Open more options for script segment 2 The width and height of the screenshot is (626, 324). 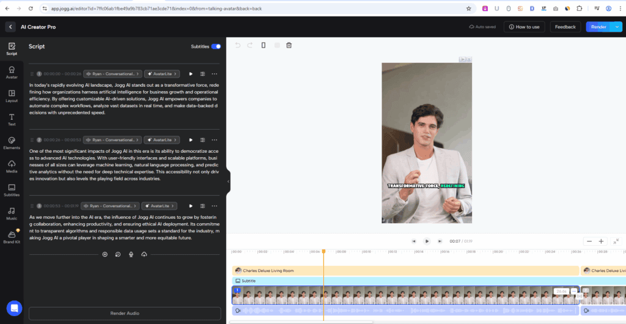click(x=214, y=140)
